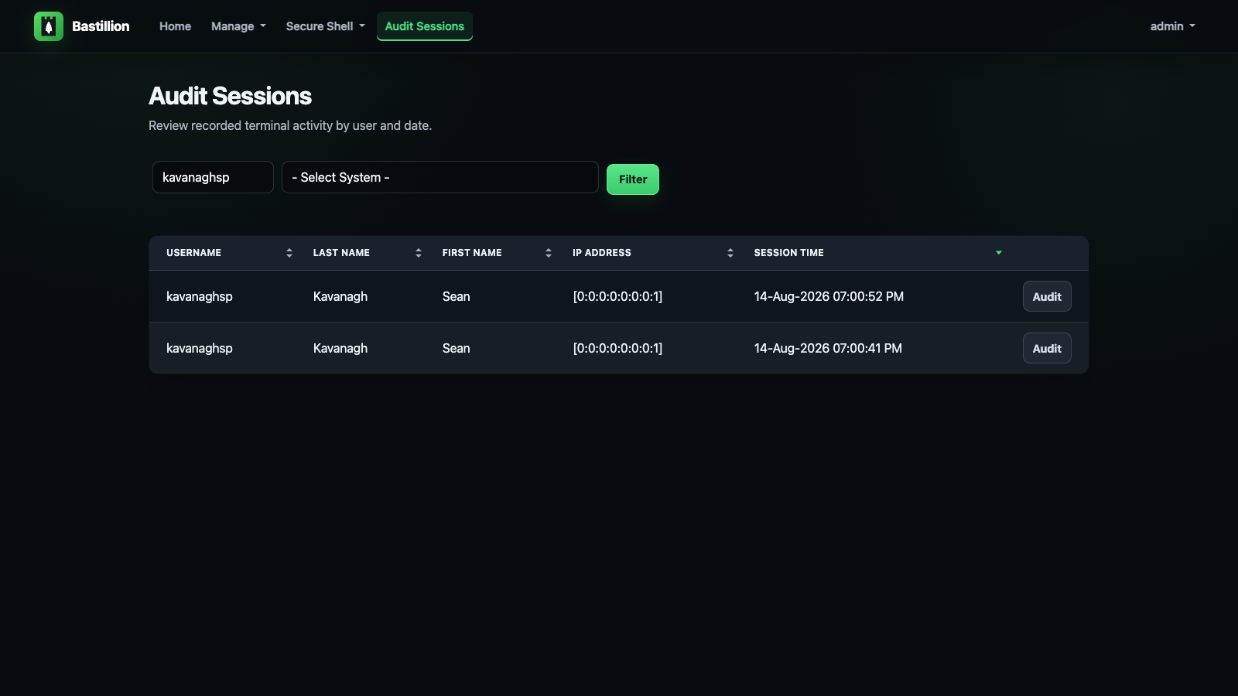Click the LAST NAME column header
Viewport: 1238px width, 696px height.
pos(341,253)
